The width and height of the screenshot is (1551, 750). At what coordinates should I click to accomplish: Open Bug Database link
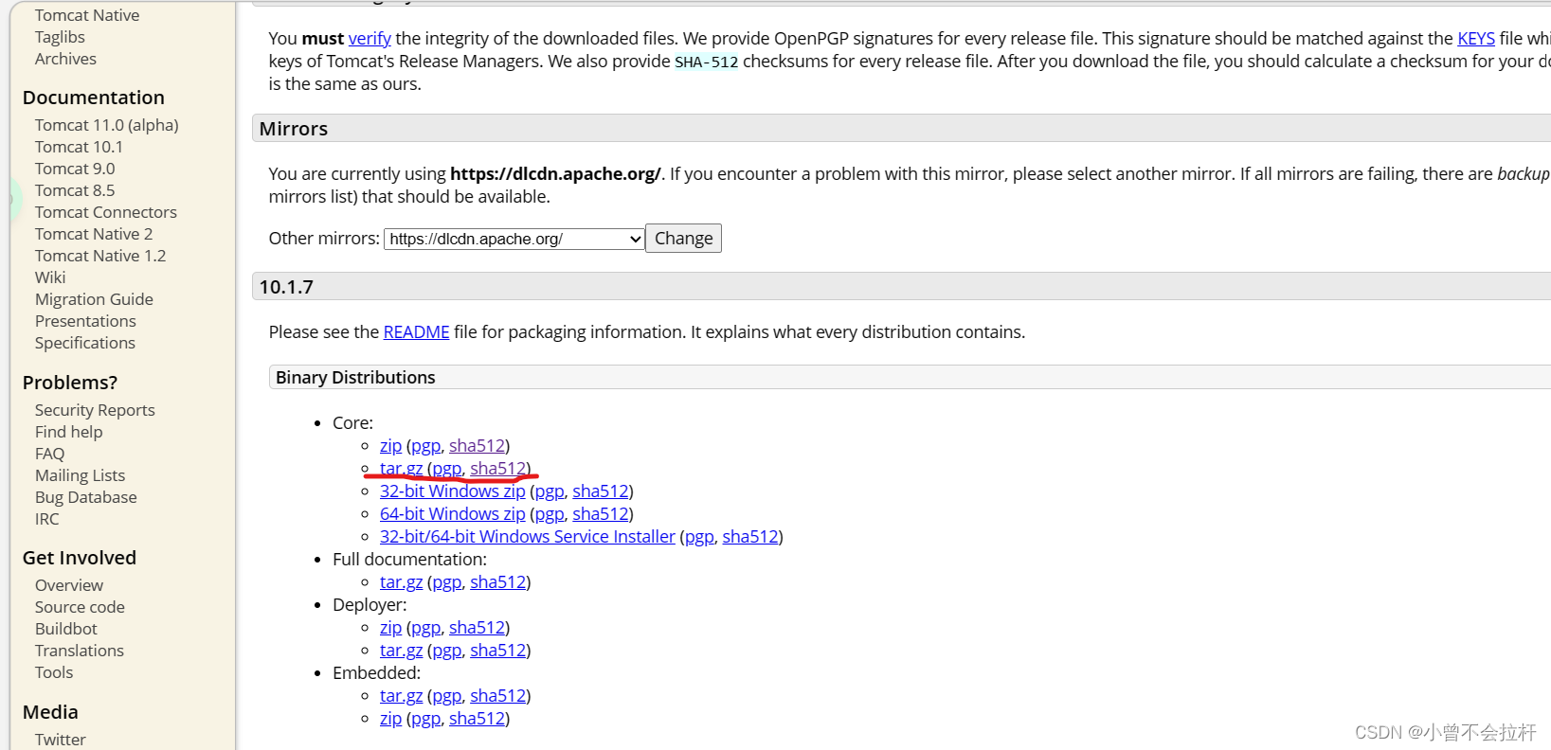pos(85,497)
